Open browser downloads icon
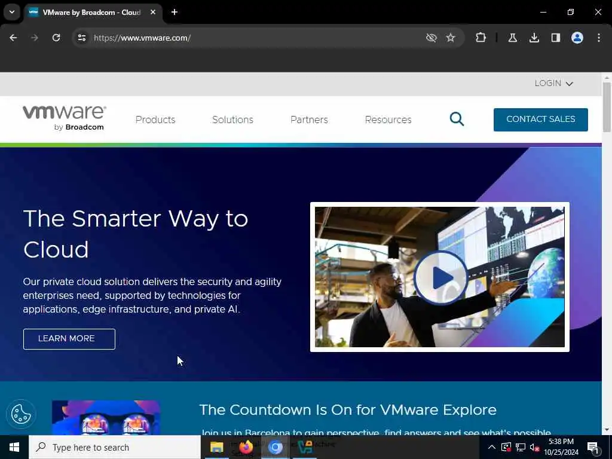Screen dimensions: 612x459 coord(534,38)
